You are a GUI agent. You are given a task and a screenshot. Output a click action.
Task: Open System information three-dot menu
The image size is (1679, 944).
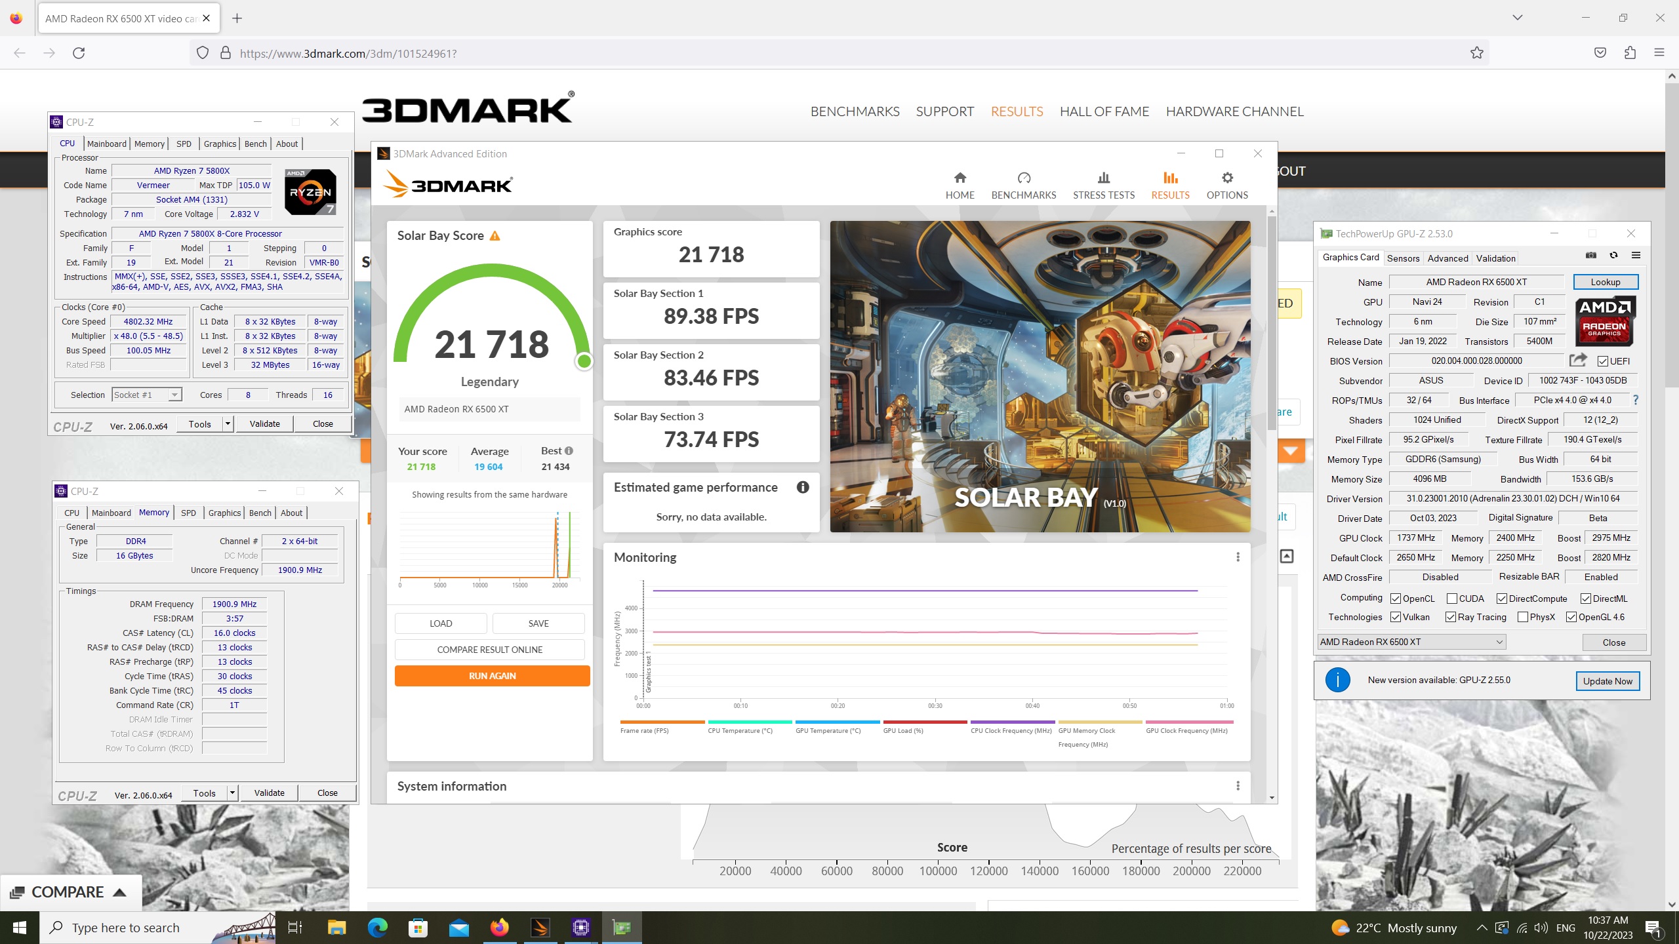pos(1238,786)
